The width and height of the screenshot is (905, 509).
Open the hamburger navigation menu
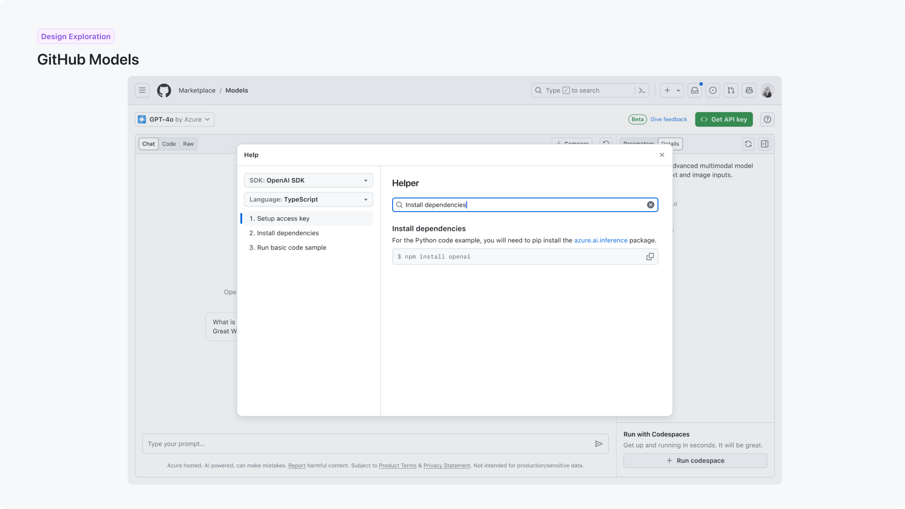(142, 90)
